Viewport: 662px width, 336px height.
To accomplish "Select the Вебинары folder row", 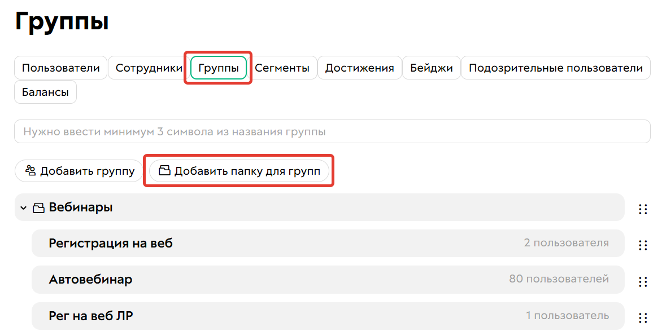I will (226, 207).
